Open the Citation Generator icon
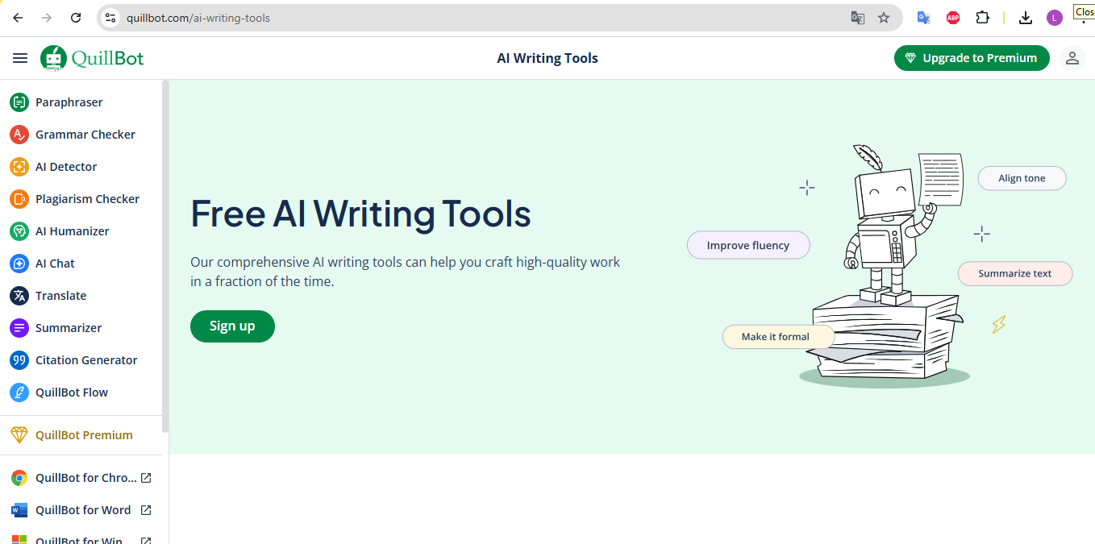This screenshot has height=544, width=1095. pos(19,360)
